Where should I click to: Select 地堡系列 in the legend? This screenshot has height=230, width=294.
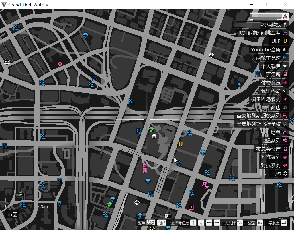tap(274, 141)
